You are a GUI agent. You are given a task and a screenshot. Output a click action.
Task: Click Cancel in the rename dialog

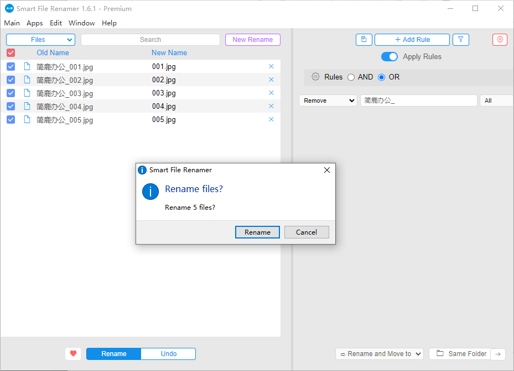click(x=307, y=232)
